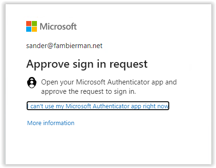
Task: Click the Microsoft wordmark text
Action: (58, 27)
